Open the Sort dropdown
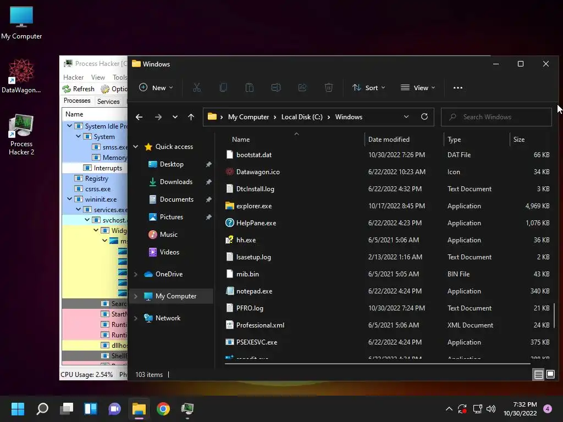This screenshot has height=422, width=563. click(369, 87)
